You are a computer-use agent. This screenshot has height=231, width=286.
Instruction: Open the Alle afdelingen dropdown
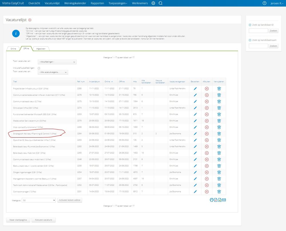(57, 62)
